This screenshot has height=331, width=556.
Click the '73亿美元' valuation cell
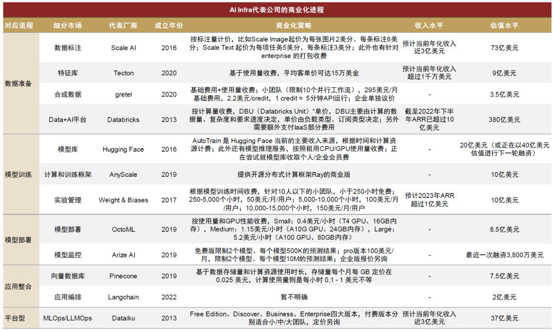504,48
